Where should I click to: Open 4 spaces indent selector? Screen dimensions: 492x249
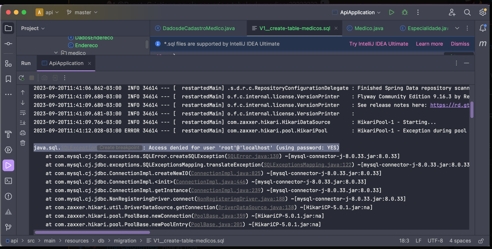pos(460,241)
